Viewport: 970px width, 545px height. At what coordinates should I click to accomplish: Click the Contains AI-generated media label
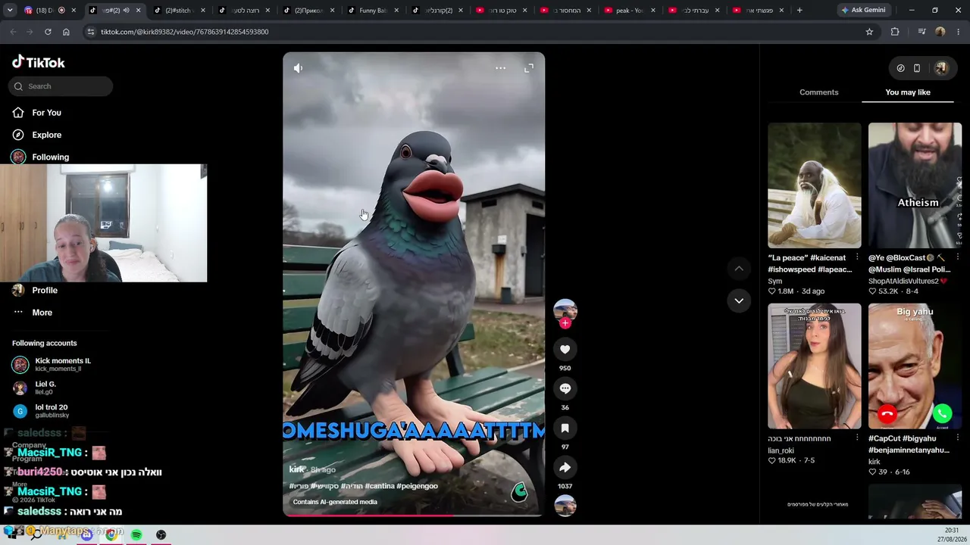(335, 502)
